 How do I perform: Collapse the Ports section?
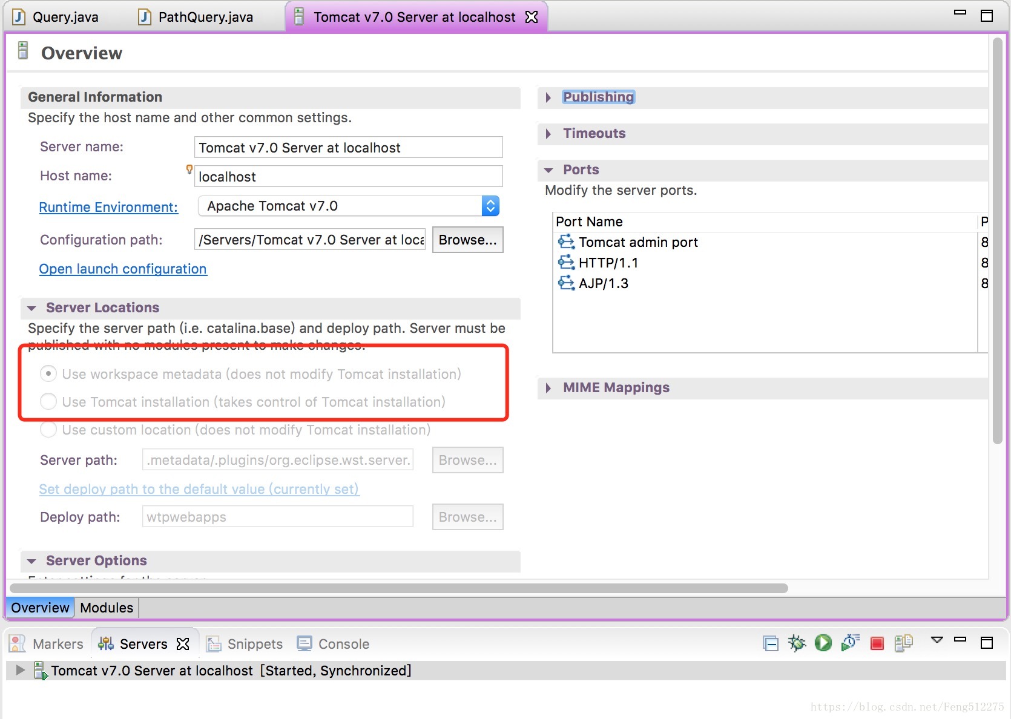point(548,171)
